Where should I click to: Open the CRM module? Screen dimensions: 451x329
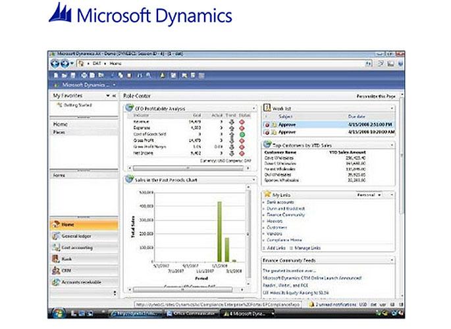click(x=84, y=270)
